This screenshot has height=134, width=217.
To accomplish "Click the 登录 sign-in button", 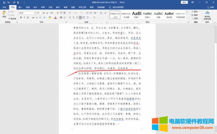I will pos(184,2).
